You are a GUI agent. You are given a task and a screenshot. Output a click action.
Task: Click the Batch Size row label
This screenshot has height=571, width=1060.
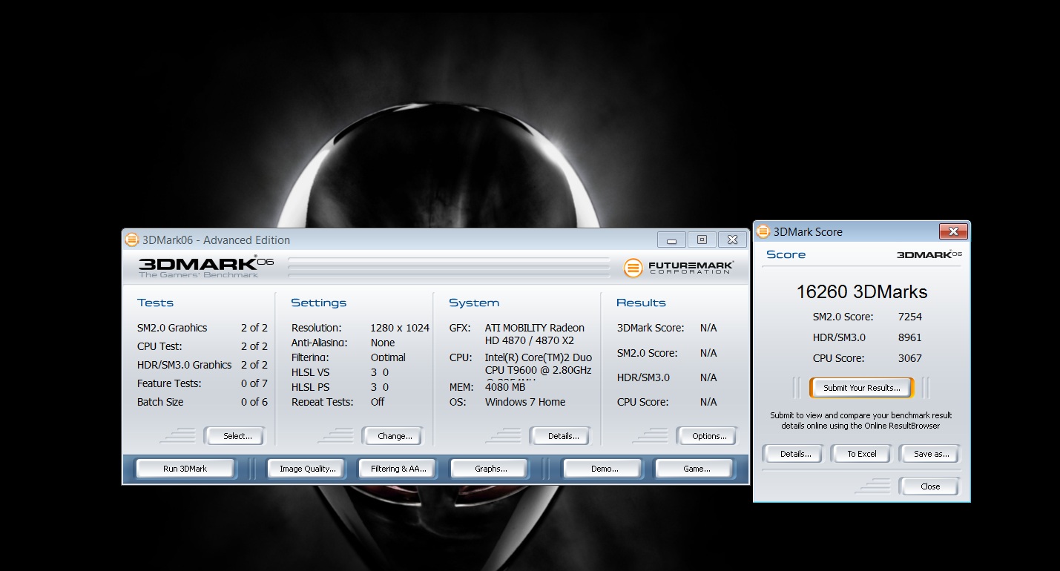tap(160, 402)
